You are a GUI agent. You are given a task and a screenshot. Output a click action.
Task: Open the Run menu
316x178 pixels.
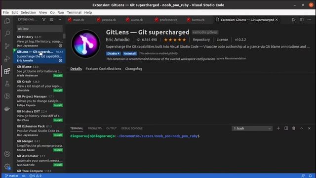click(x=61, y=12)
